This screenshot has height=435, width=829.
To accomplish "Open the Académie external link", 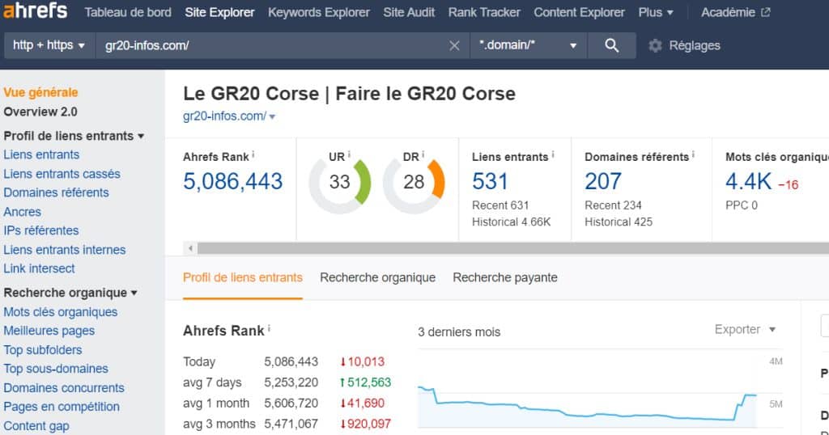I will pyautogui.click(x=735, y=12).
